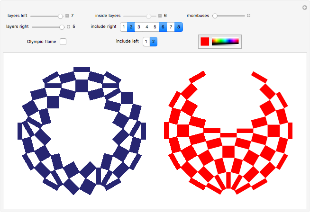Image resolution: width=310 pixels, height=213 pixels.
Task: Toggle include right option 1
Action: click(x=124, y=27)
